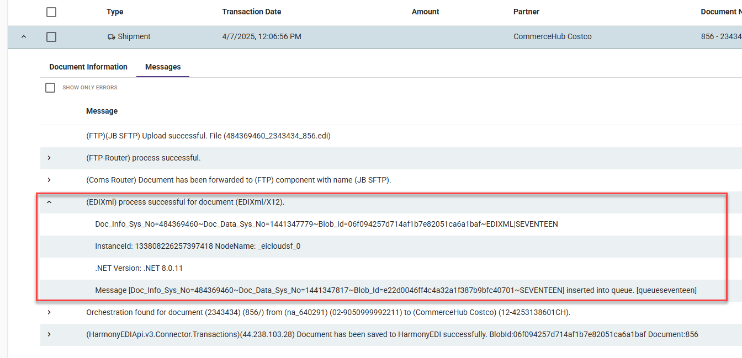This screenshot has width=742, height=358.
Task: Tick the select-all checkbox in header
Action: point(51,12)
